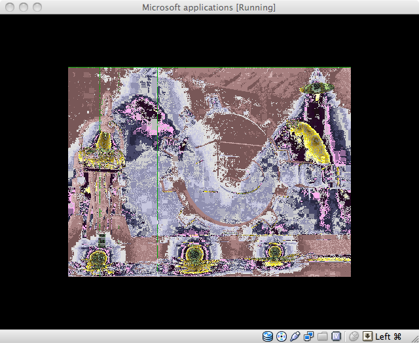This screenshot has height=343, width=419.
Task: Click the 'Left ⌘' host key label
Action: coord(388,336)
